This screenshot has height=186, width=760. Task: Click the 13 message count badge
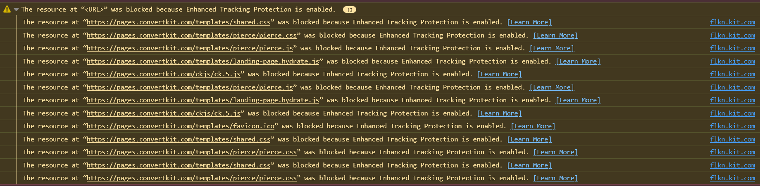click(x=349, y=9)
